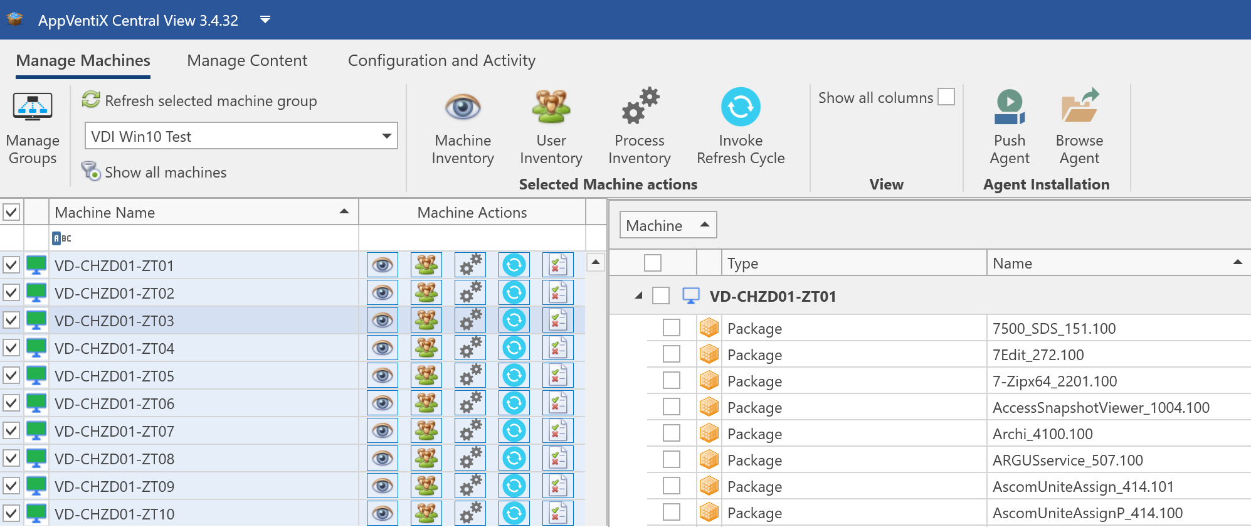The width and height of the screenshot is (1251, 527).
Task: Uncheck the VD-CHZD01-ZT02 machine checkbox
Action: (x=11, y=293)
